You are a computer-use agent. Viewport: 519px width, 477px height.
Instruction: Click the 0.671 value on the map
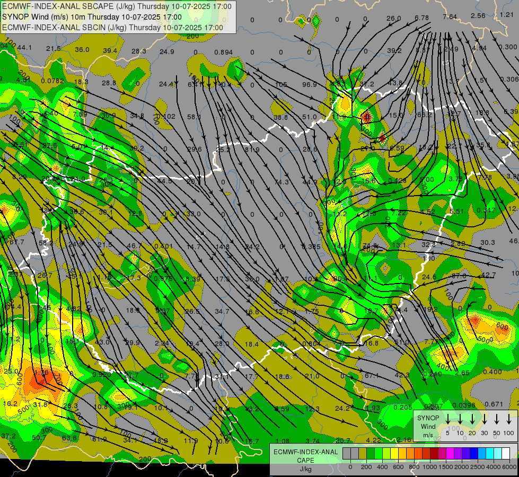(494, 404)
